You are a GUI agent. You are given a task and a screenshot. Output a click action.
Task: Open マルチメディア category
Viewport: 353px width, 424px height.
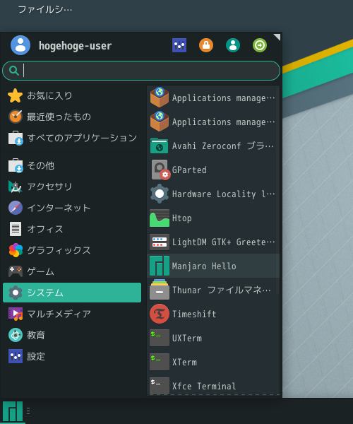pos(72,314)
